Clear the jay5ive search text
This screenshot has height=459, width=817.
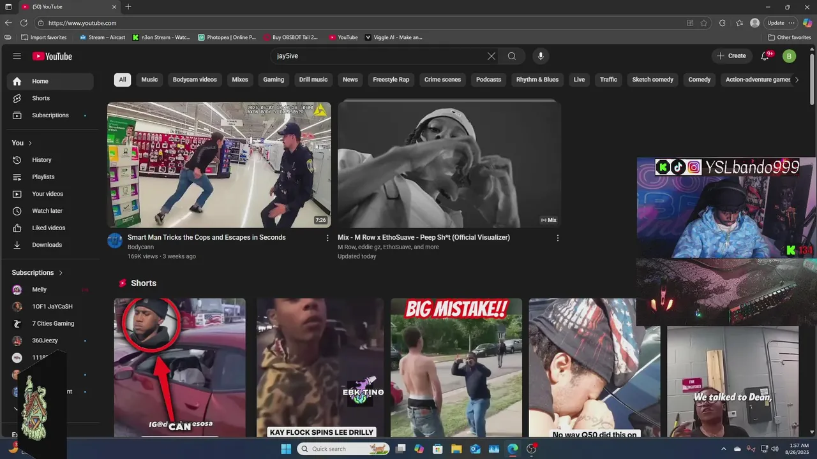491,56
